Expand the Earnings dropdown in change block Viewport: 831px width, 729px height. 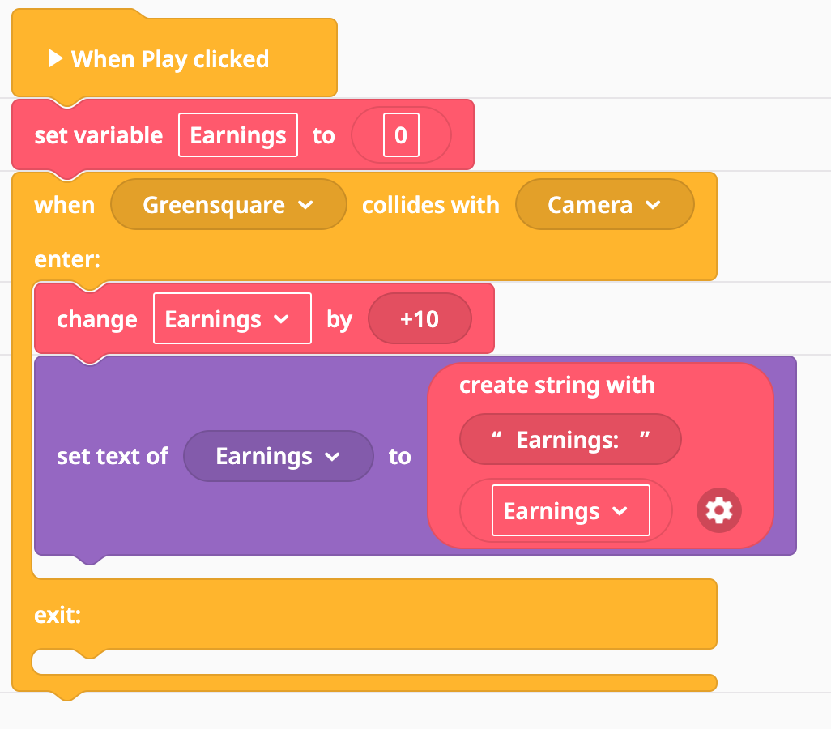pos(232,318)
